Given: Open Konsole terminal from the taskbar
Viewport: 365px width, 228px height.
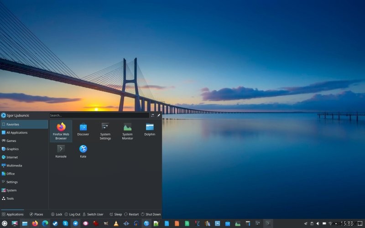Looking at the screenshot, I should (x=268, y=223).
